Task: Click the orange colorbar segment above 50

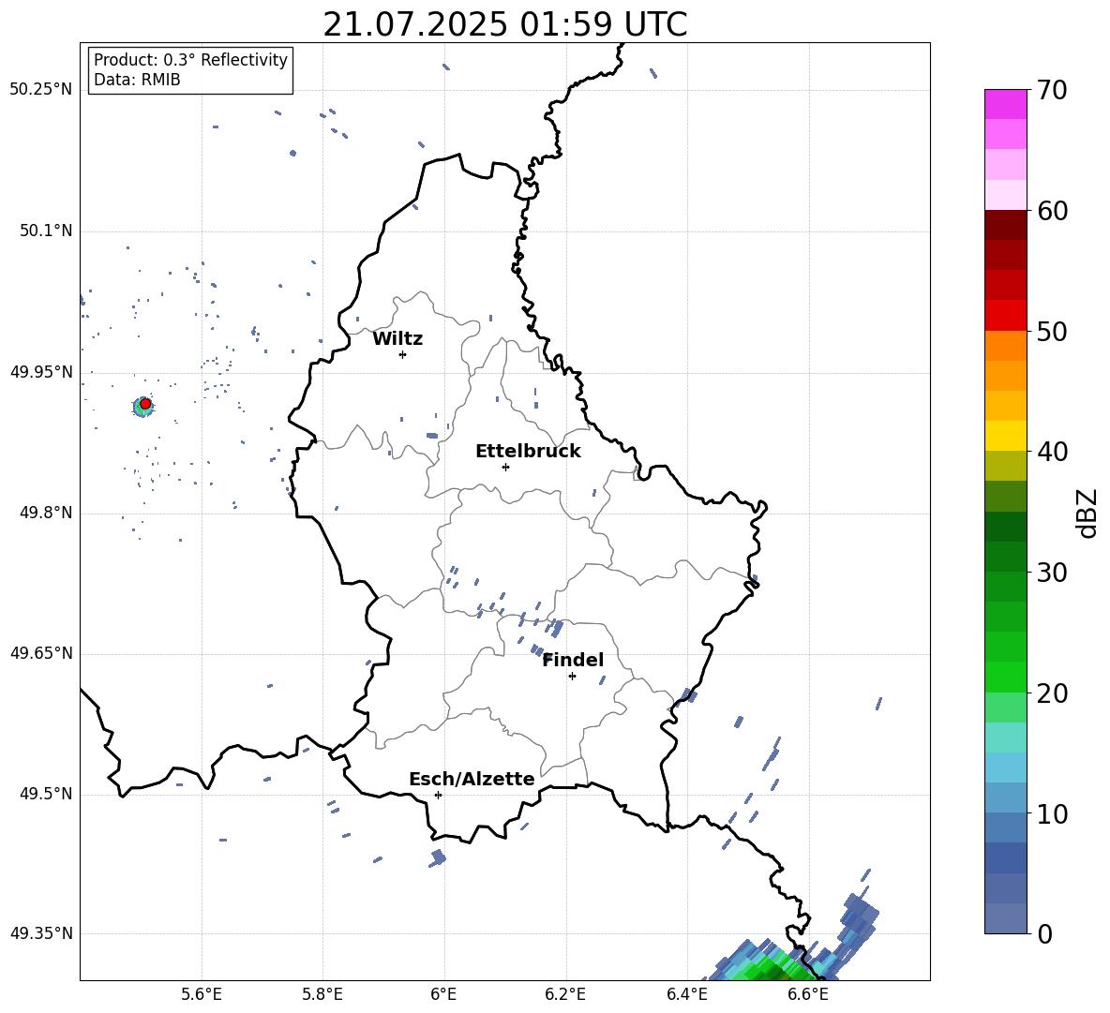Action: [1005, 345]
